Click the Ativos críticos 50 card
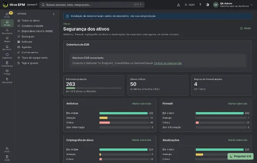Viewport: 257px width, 163px height. click(x=158, y=85)
